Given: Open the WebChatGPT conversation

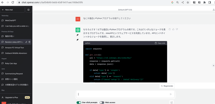Looking at the screenshot, I should coord(16,21).
